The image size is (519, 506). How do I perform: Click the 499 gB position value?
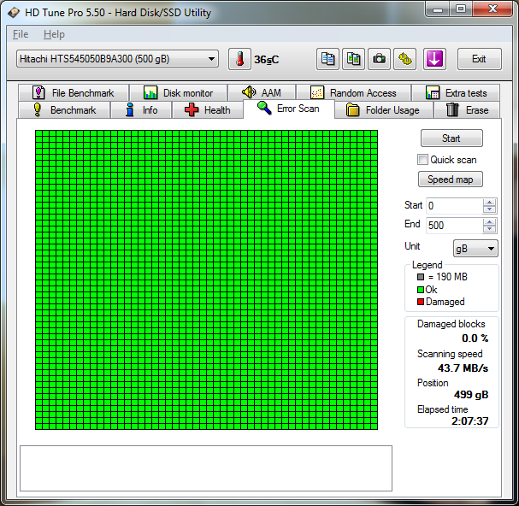[x=471, y=395]
